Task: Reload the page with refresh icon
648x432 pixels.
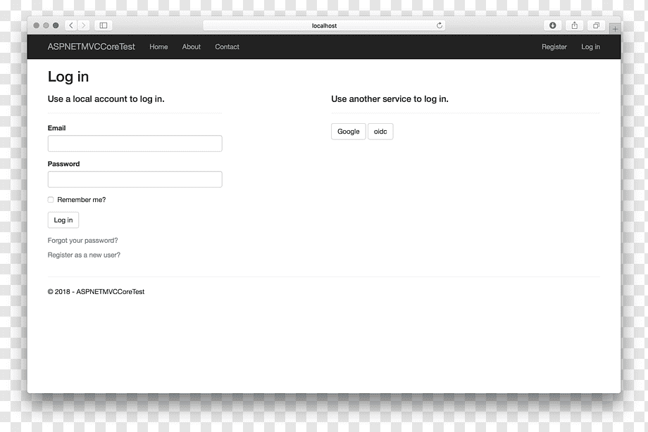Action: (x=440, y=25)
